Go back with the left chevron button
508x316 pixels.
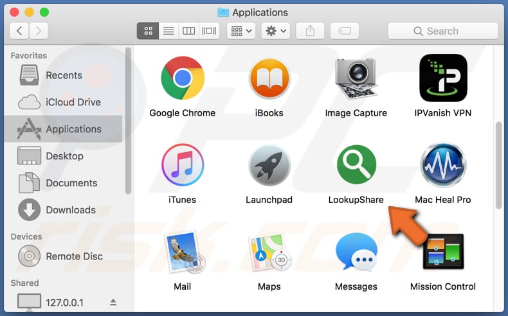tap(19, 31)
